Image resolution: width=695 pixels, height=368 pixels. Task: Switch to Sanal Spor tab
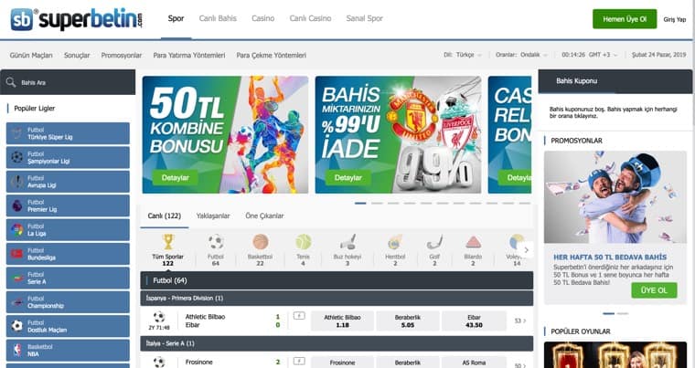[x=364, y=18]
